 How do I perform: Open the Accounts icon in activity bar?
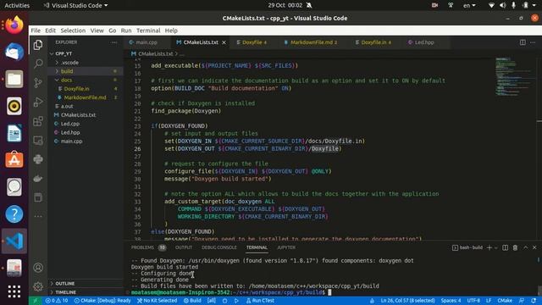point(38,268)
